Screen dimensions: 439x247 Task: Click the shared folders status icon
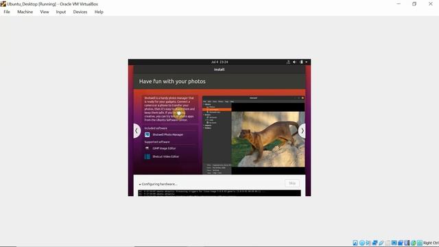point(388,243)
